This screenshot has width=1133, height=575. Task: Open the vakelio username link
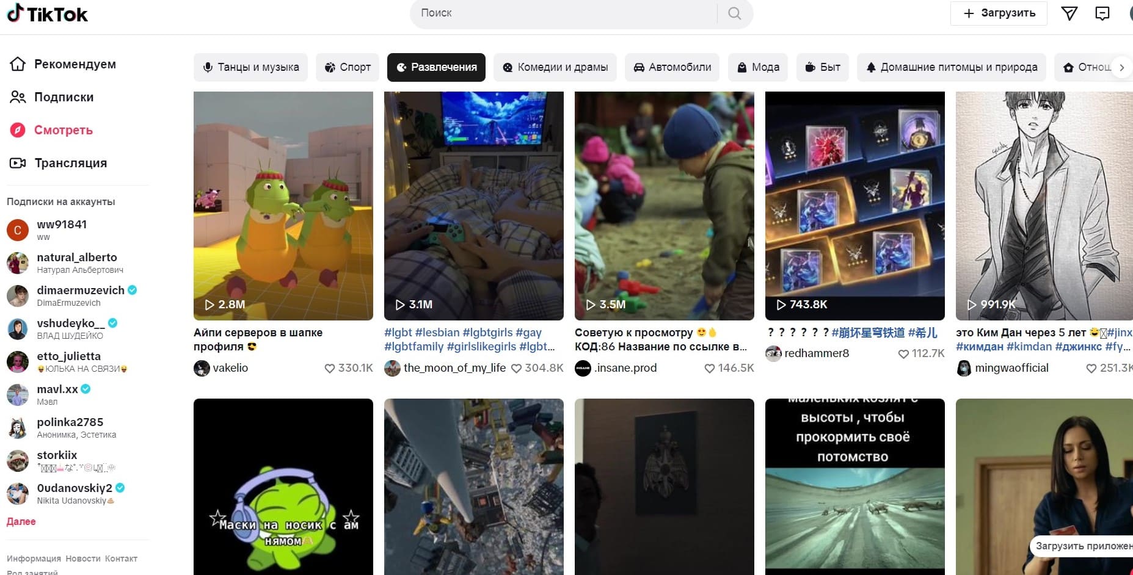(230, 368)
